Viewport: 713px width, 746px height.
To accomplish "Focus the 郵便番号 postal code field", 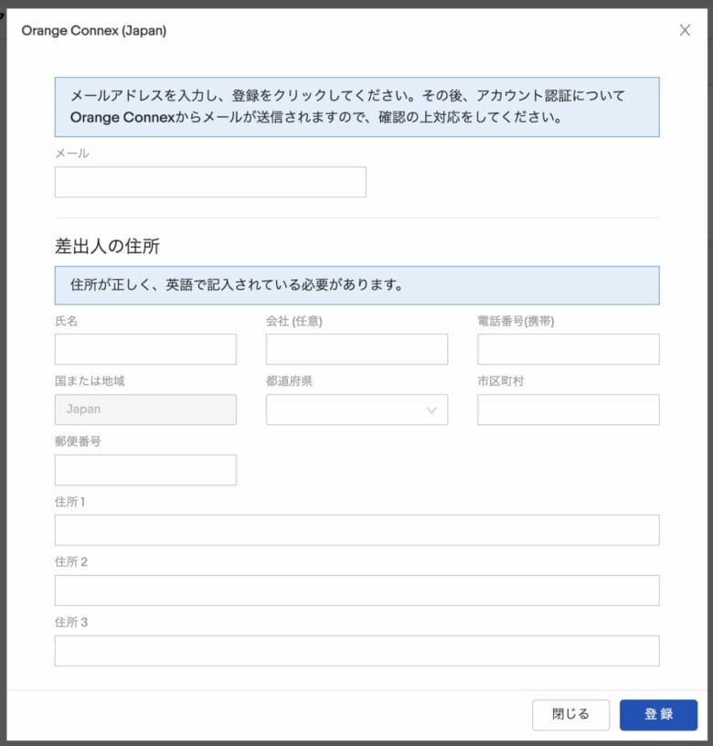I will tap(145, 470).
